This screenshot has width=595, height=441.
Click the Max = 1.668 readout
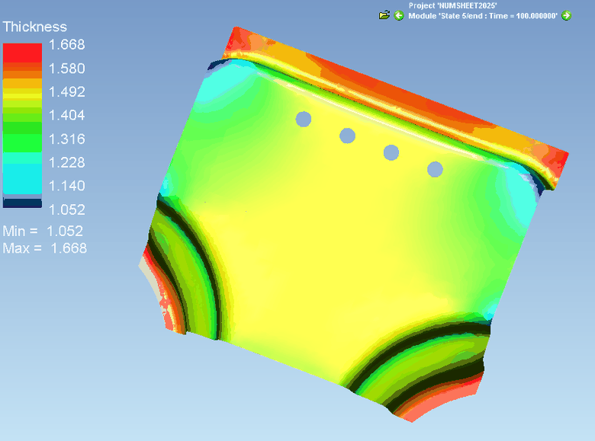[45, 248]
